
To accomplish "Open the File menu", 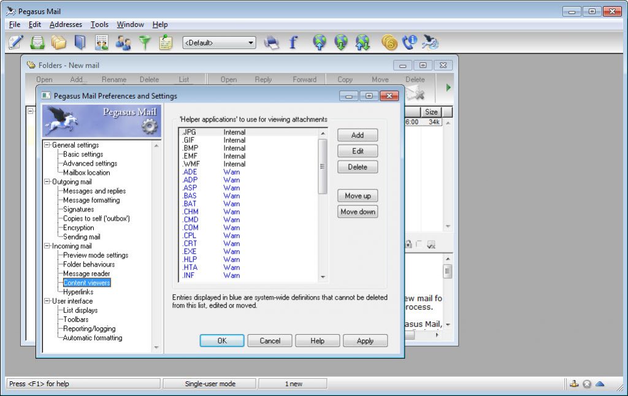I will [15, 25].
